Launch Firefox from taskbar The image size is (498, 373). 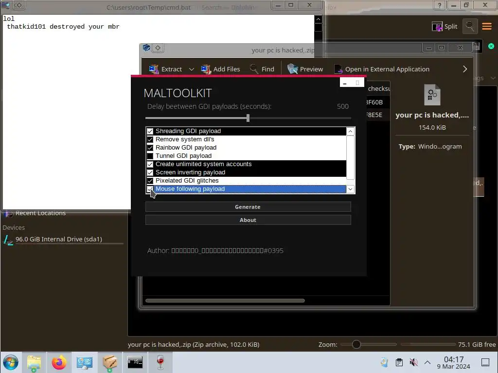pos(59,362)
